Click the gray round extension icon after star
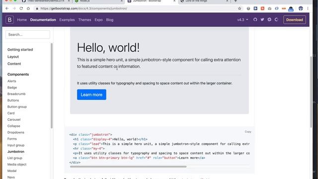The image size is (318, 179). point(248,8)
